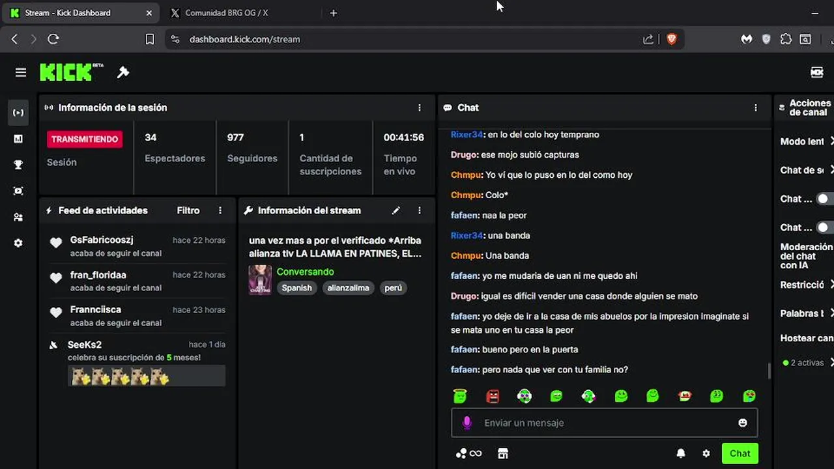The height and width of the screenshot is (469, 834).
Task: Click the Filtro button in activity feed
Action: pos(188,210)
